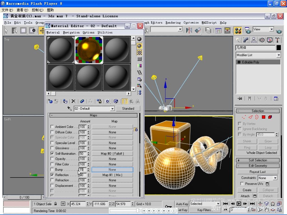Open the Hierarchy panel tab icon
Viewport: 287px width, 215px height.
click(254, 40)
